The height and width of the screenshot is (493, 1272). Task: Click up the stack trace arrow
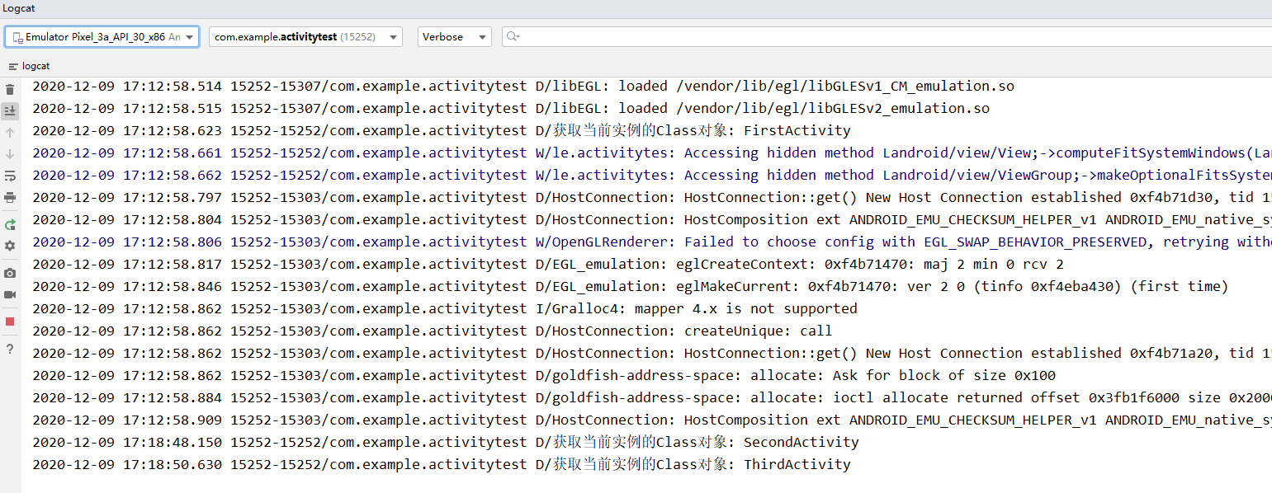10,132
